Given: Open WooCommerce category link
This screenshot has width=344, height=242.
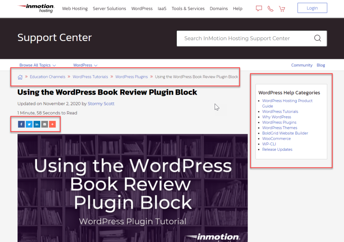Looking at the screenshot, I should tap(276, 139).
